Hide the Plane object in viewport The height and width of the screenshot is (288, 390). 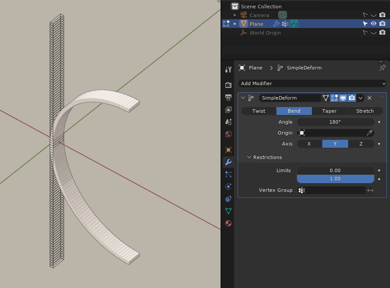click(373, 24)
